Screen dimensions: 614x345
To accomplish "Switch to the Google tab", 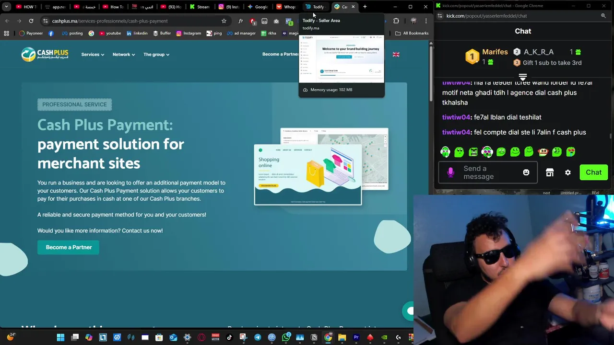I will coord(258,7).
